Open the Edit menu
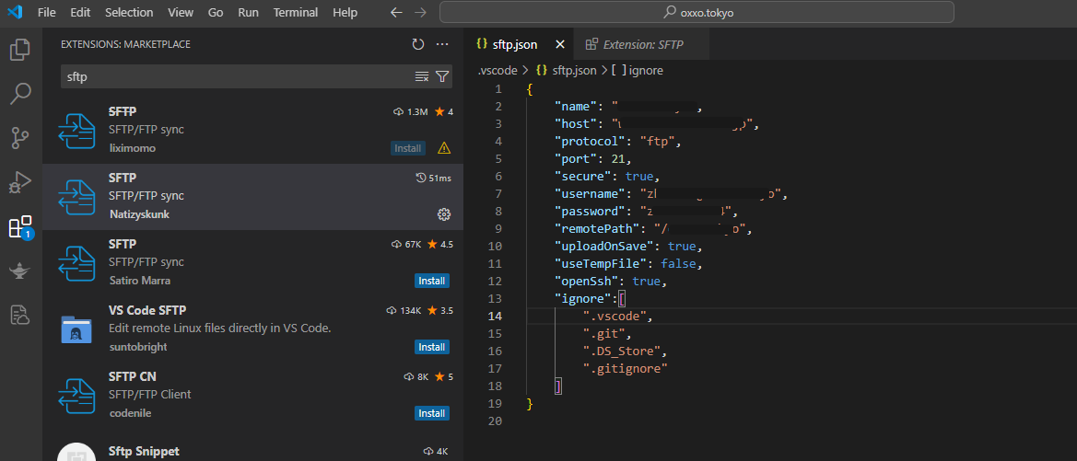Screen dimensions: 1077x461 point(80,12)
